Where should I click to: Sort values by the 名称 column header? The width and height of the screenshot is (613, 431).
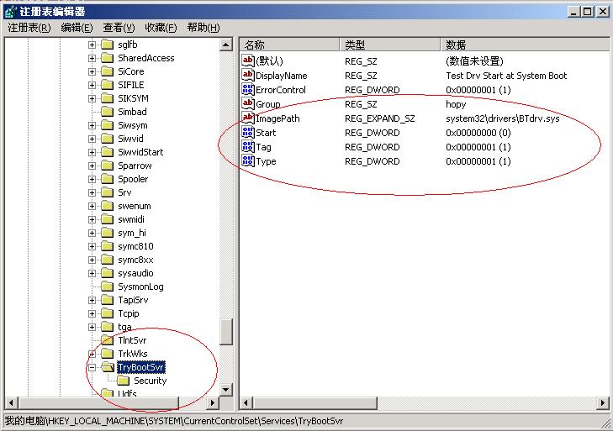[x=290, y=45]
